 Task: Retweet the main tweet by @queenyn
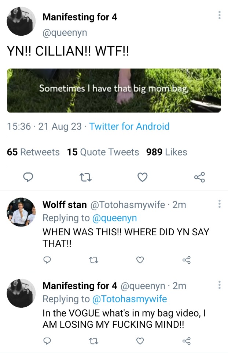click(85, 178)
